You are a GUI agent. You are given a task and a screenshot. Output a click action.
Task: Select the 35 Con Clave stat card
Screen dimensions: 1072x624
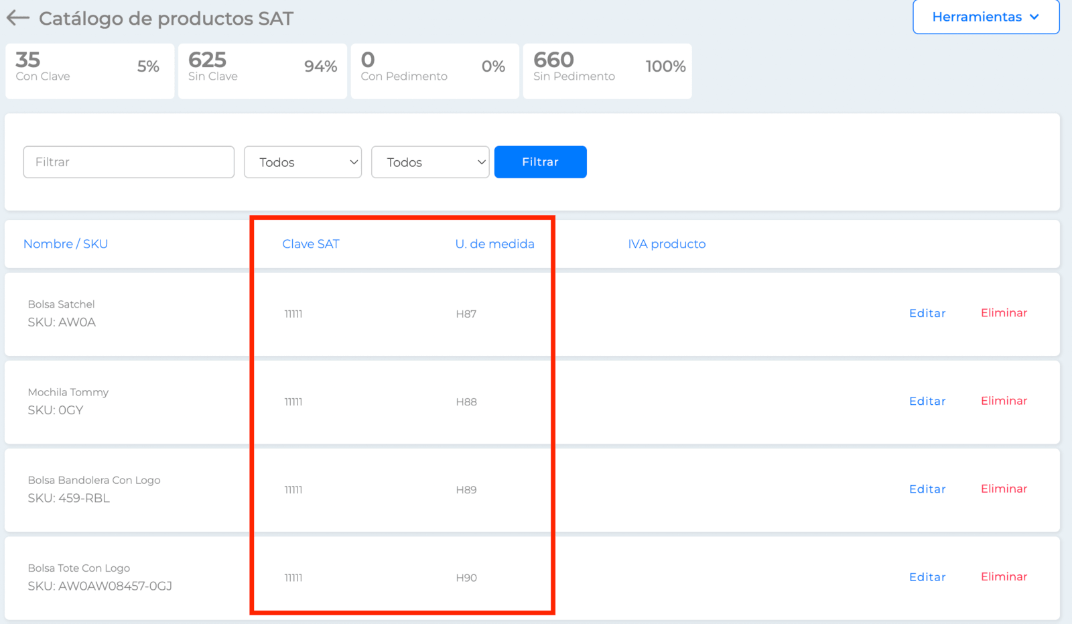90,71
